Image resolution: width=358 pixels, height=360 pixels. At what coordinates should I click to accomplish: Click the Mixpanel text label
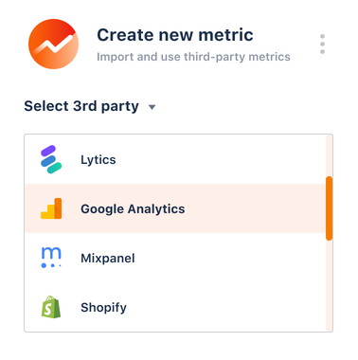[108, 259]
